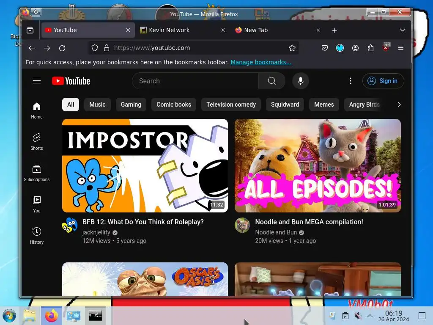Image resolution: width=433 pixels, height=325 pixels.
Task: Open jacknjellify channel name
Action: click(x=96, y=232)
